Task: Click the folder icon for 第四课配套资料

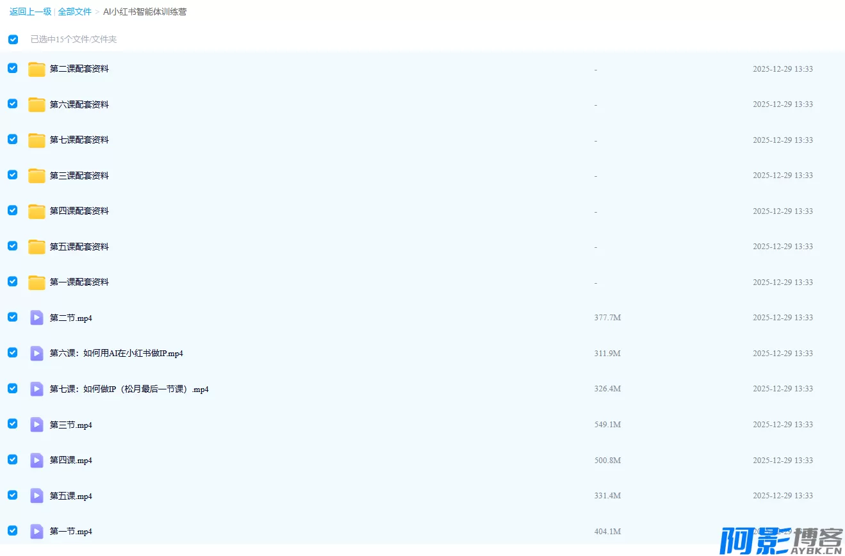Action: click(x=37, y=211)
